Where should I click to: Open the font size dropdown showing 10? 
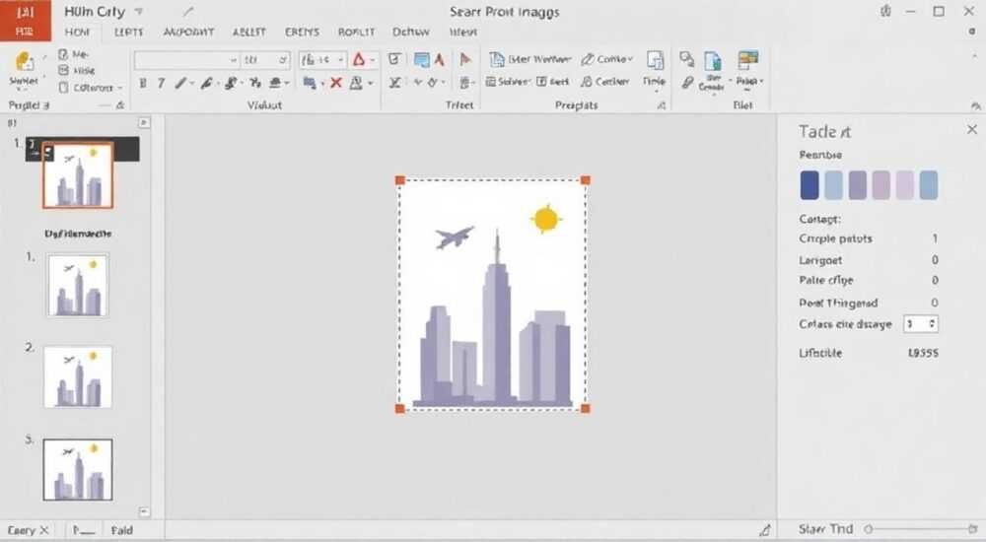266,60
